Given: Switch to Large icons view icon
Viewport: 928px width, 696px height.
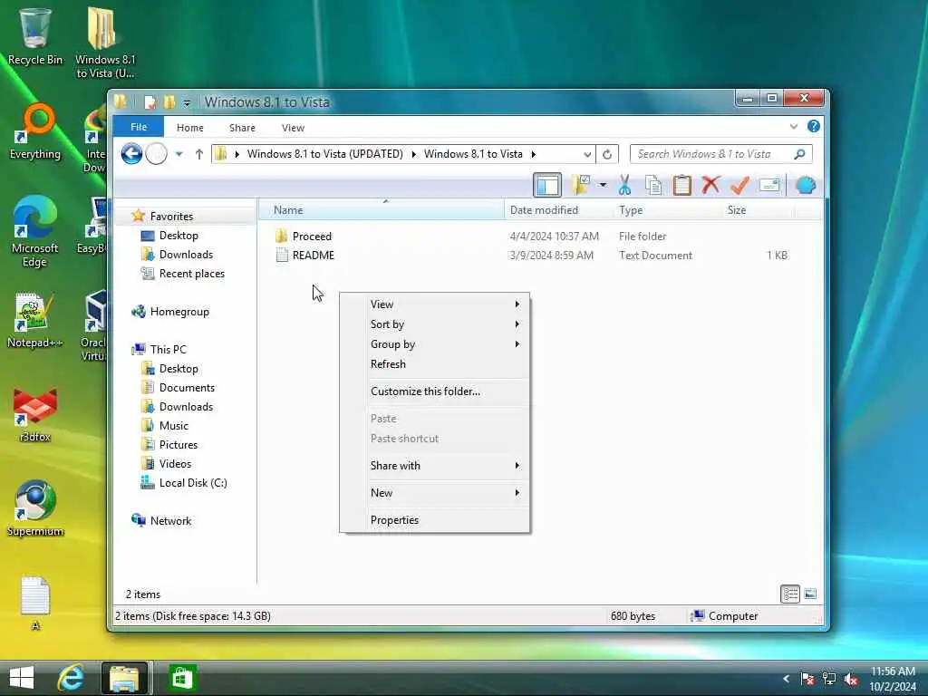Looking at the screenshot, I should 811,594.
